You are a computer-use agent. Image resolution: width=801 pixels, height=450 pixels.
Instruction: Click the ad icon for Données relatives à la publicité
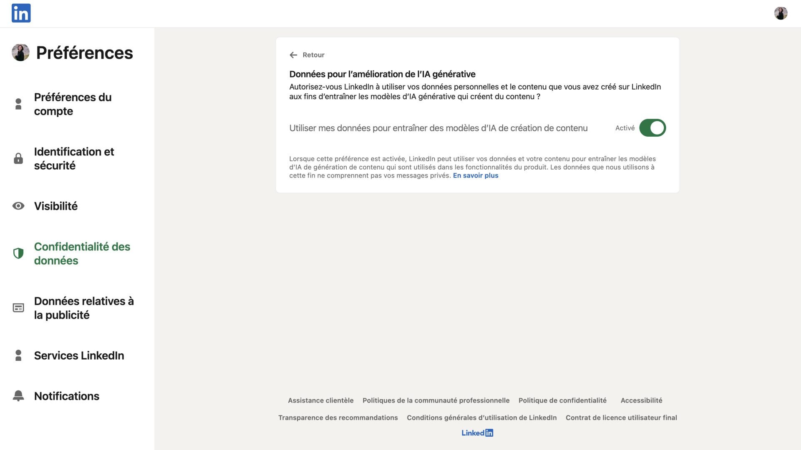pos(18,308)
